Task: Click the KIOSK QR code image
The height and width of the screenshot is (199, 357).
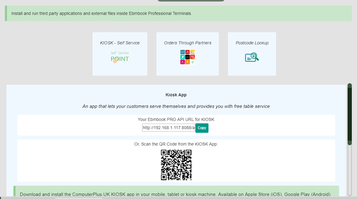Action: (x=176, y=165)
